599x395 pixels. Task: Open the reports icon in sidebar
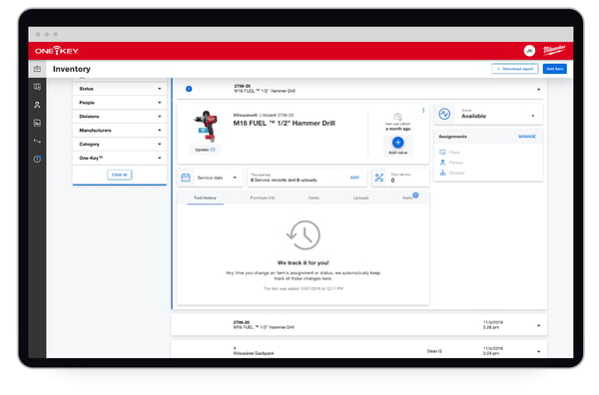coord(37,123)
